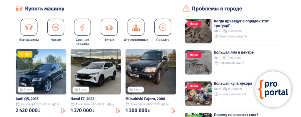Open the Срочная продажа lightning icon

coord(83,27)
